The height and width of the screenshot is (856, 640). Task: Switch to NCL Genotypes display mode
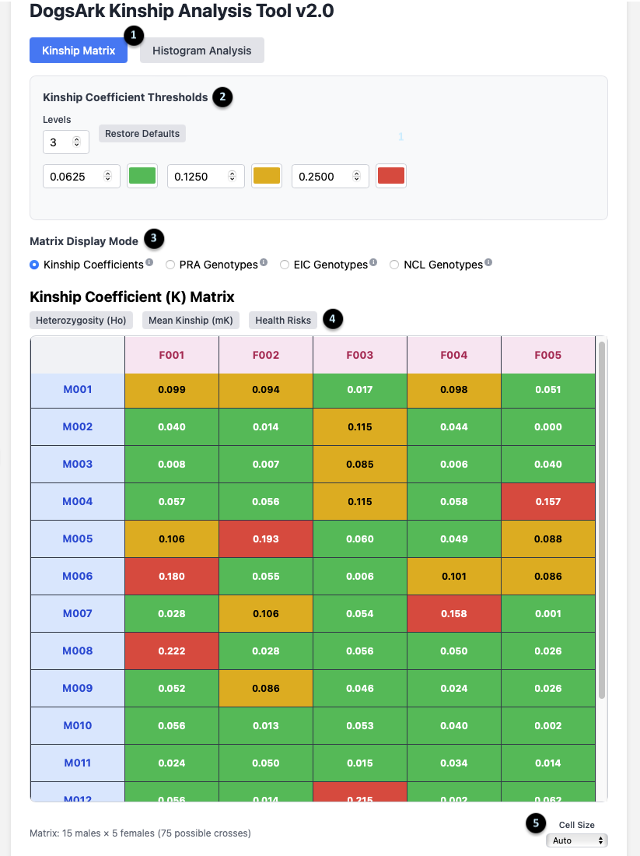click(x=394, y=265)
